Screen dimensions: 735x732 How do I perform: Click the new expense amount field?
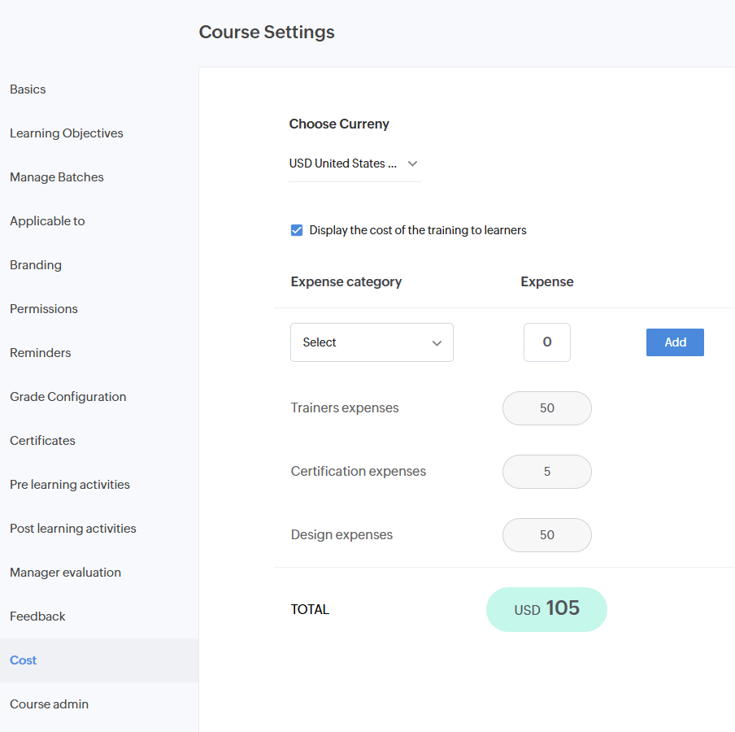(546, 342)
